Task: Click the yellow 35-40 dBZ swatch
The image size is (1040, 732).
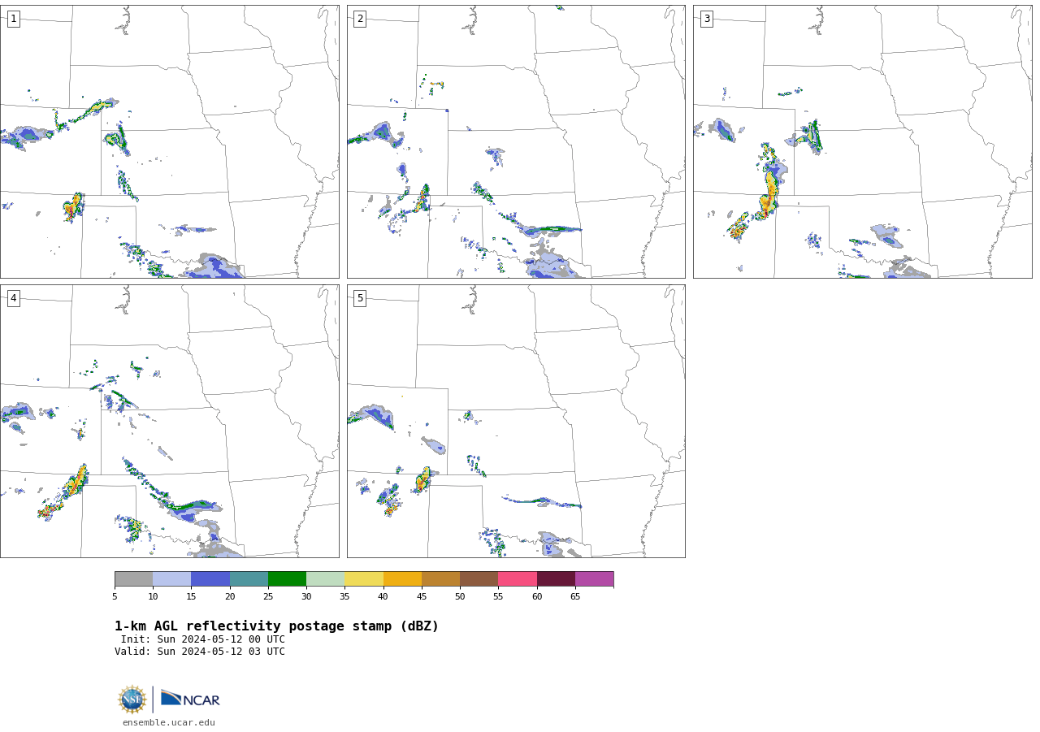Action: pyautogui.click(x=364, y=579)
